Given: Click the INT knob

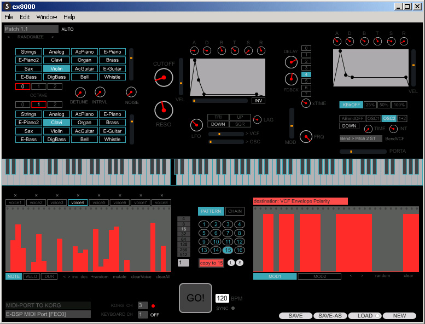Looking at the screenshot, I should point(393,129).
